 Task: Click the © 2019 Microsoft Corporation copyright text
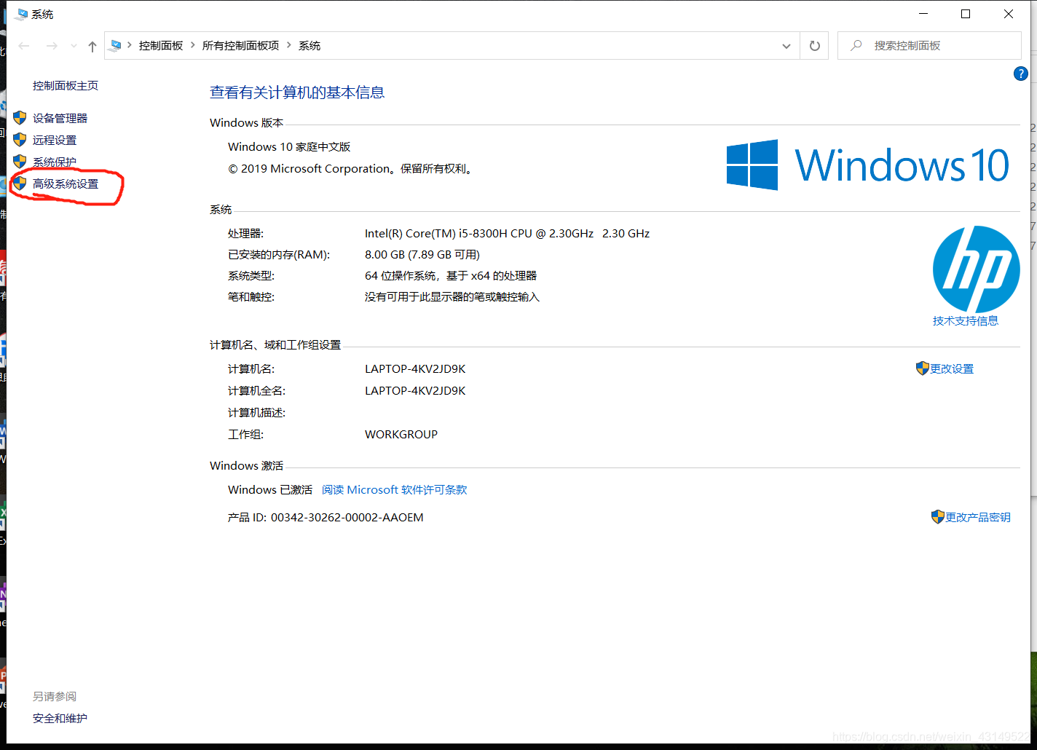click(352, 168)
